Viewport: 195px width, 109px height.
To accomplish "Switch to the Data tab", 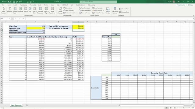I will [x=40, y=5].
